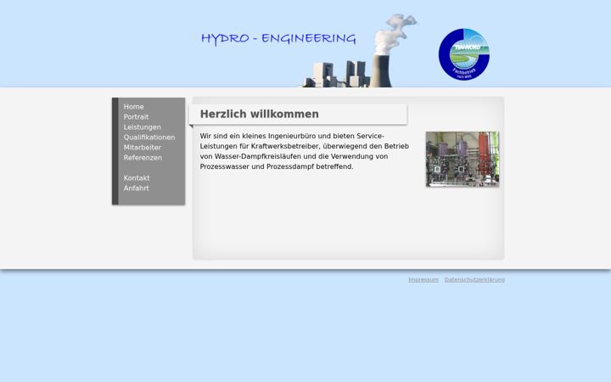This screenshot has width=611, height=382.
Task: Select Anfahrt in the navigation
Action: pyautogui.click(x=136, y=188)
